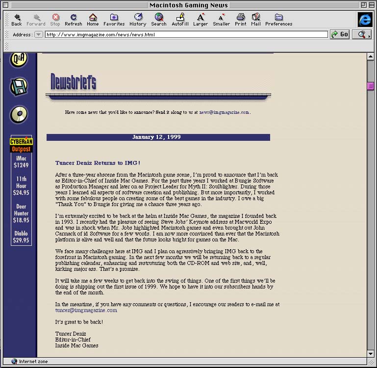Open the Q&A sidebar icon
This screenshot has height=368, width=377.
click(19, 59)
